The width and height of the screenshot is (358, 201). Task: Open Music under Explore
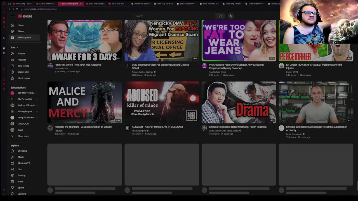pos(25,157)
